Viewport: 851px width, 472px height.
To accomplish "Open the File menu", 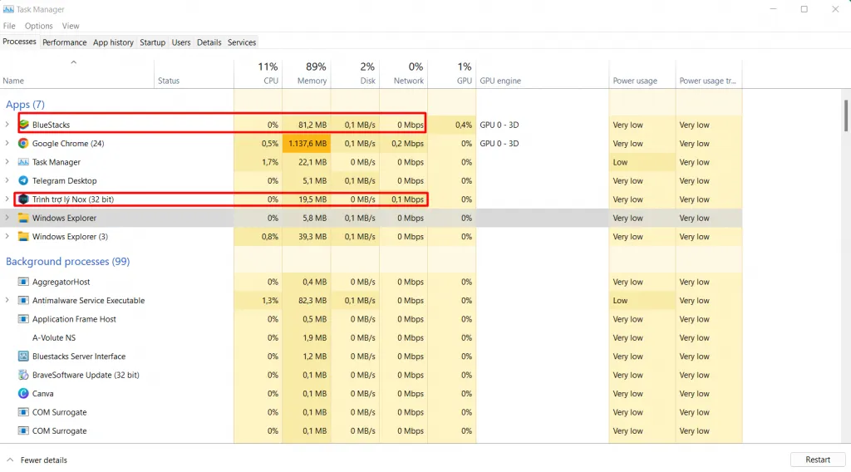I will point(9,26).
